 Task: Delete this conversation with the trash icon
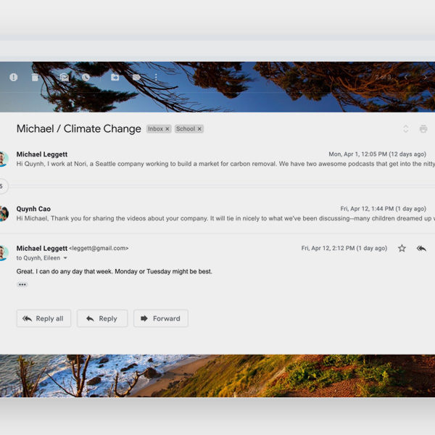(35, 78)
